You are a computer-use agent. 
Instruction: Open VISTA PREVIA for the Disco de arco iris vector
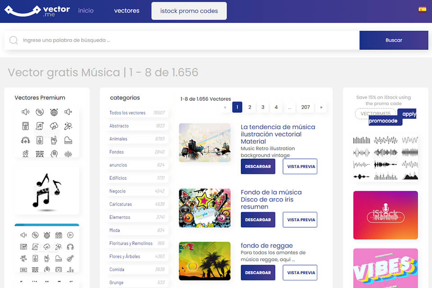click(300, 220)
